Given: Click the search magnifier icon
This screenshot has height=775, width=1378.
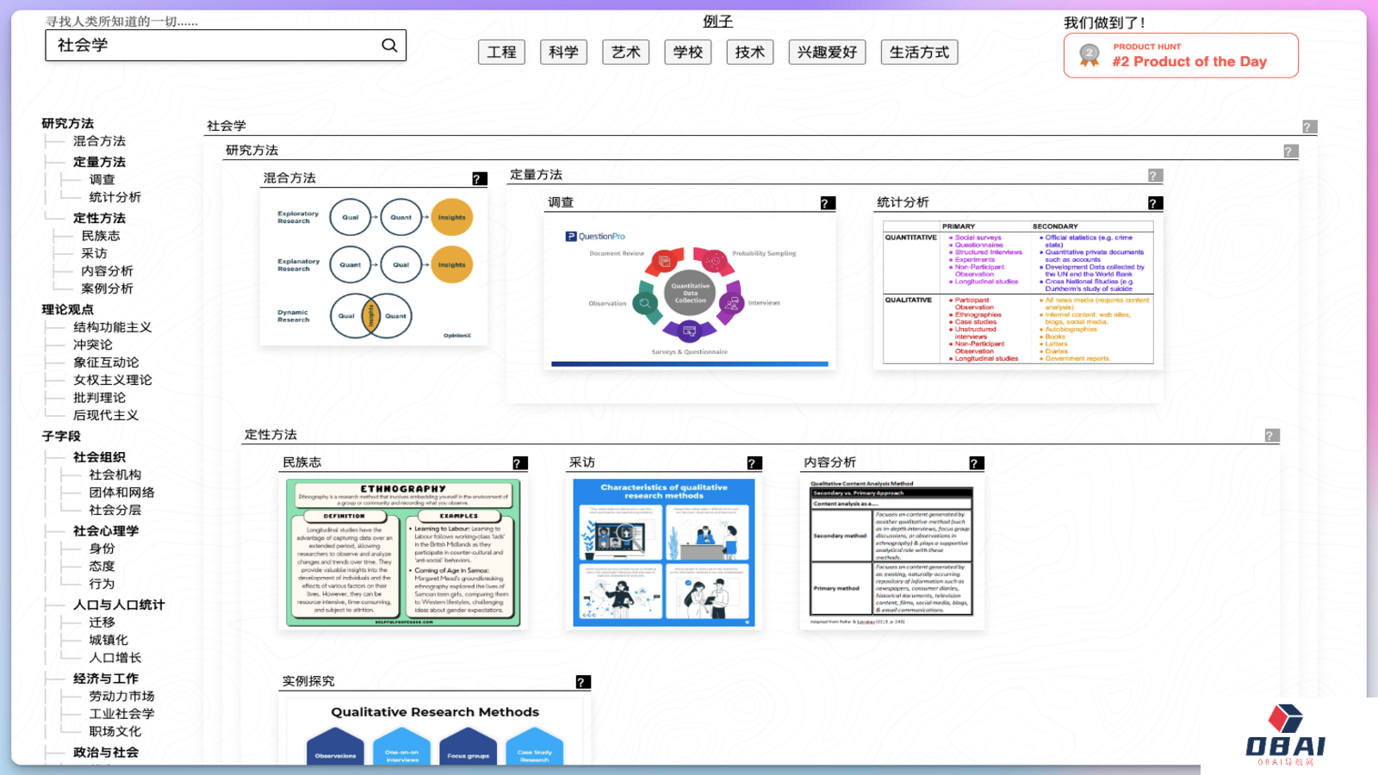Looking at the screenshot, I should click(x=389, y=46).
